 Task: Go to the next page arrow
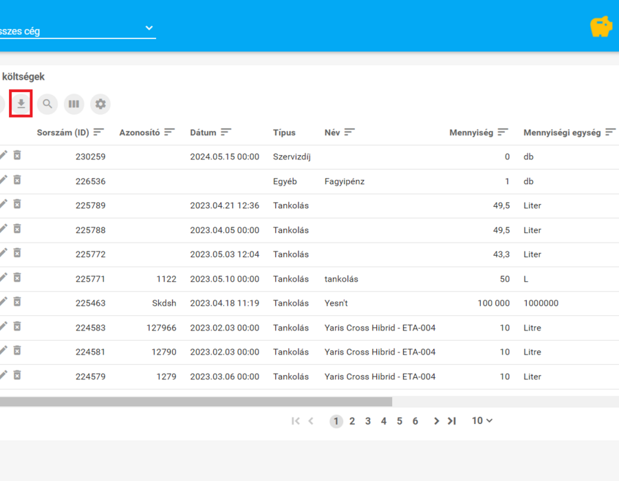click(436, 421)
